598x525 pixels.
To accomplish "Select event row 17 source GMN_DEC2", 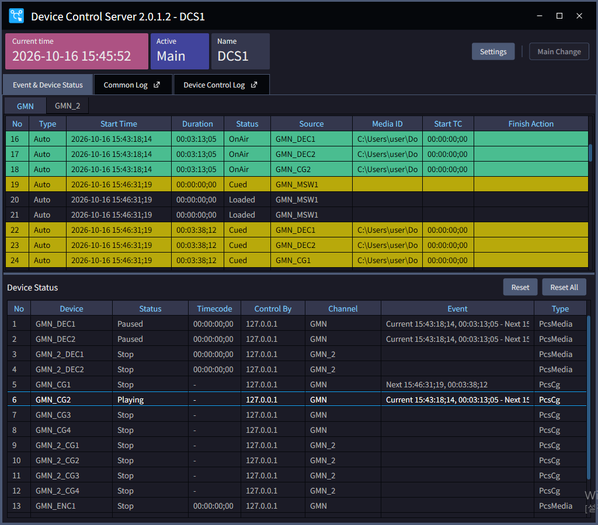I will click(x=297, y=154).
